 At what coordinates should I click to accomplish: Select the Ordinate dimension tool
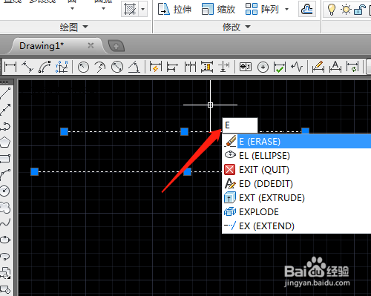[x=62, y=67]
